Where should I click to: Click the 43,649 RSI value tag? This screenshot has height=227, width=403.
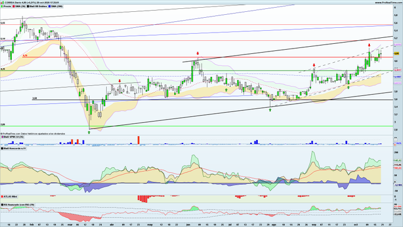tap(398, 214)
